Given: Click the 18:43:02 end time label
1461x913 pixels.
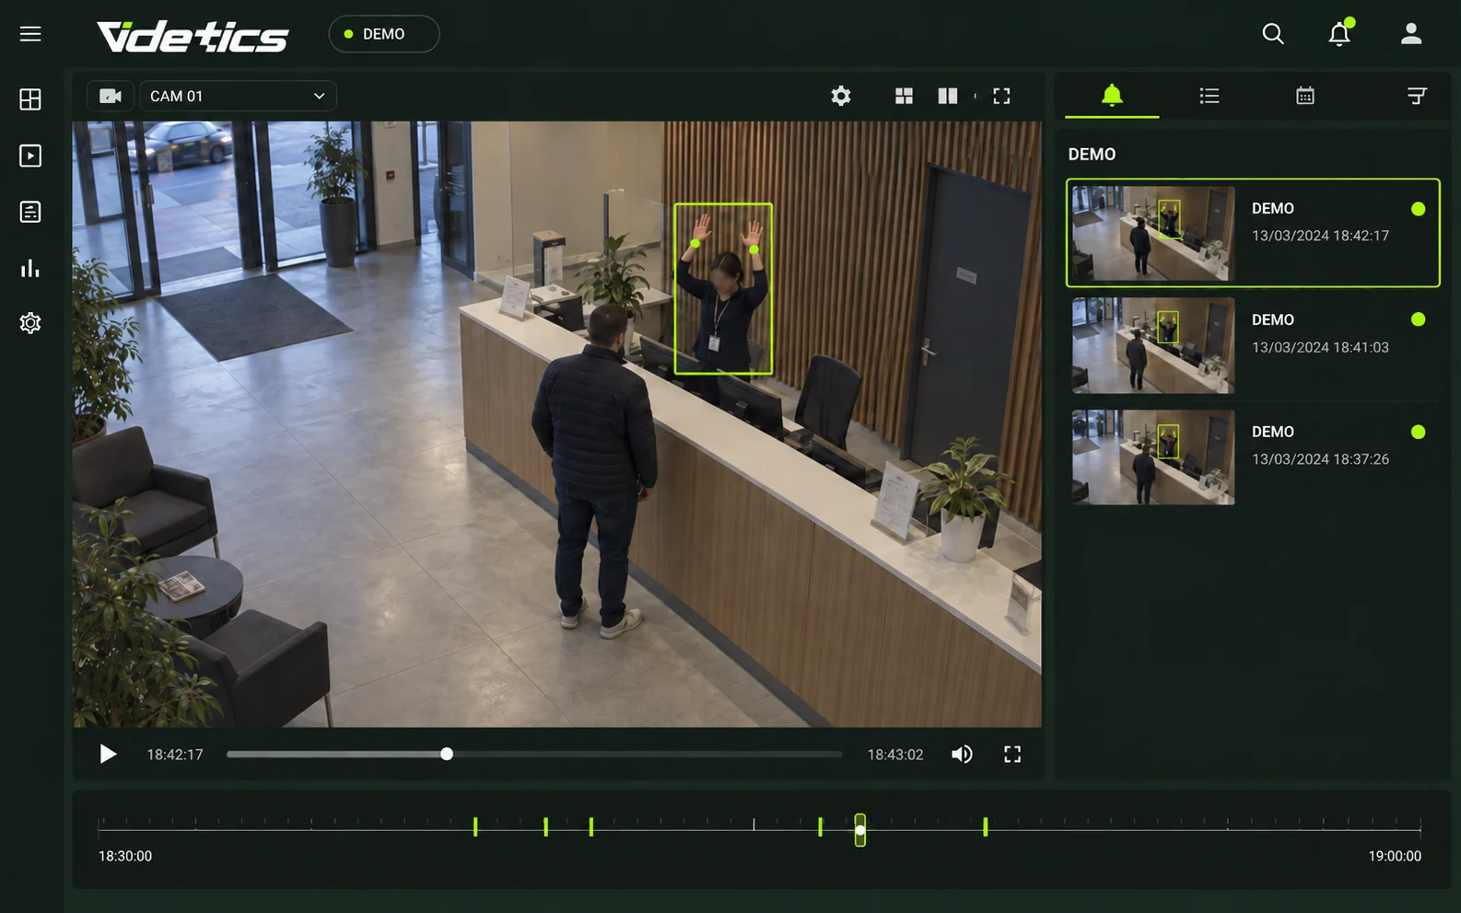Looking at the screenshot, I should pos(895,755).
